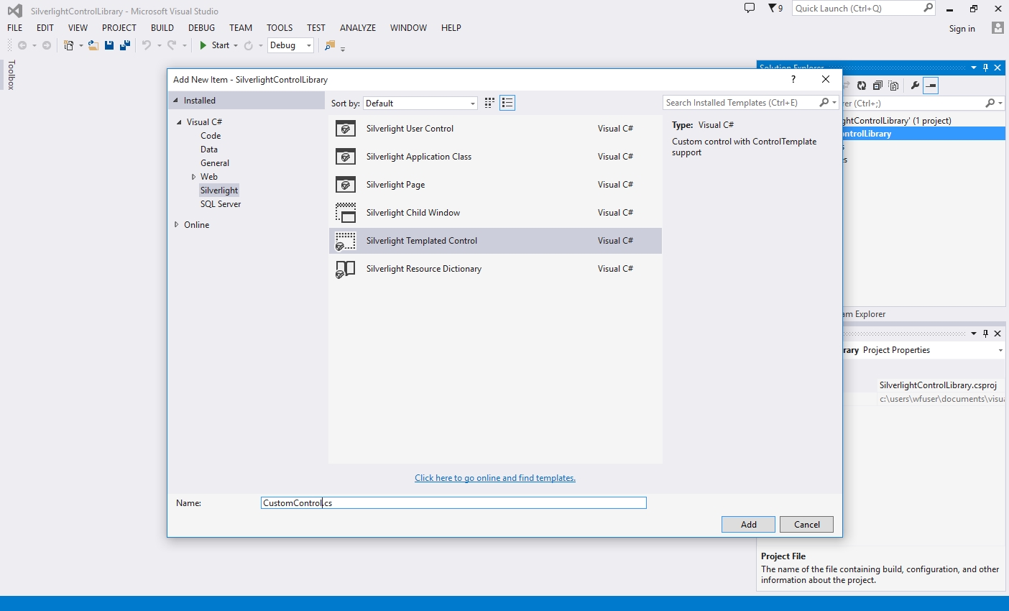Select the Silverlight Child Window template icon
1009x611 pixels.
[x=346, y=213]
